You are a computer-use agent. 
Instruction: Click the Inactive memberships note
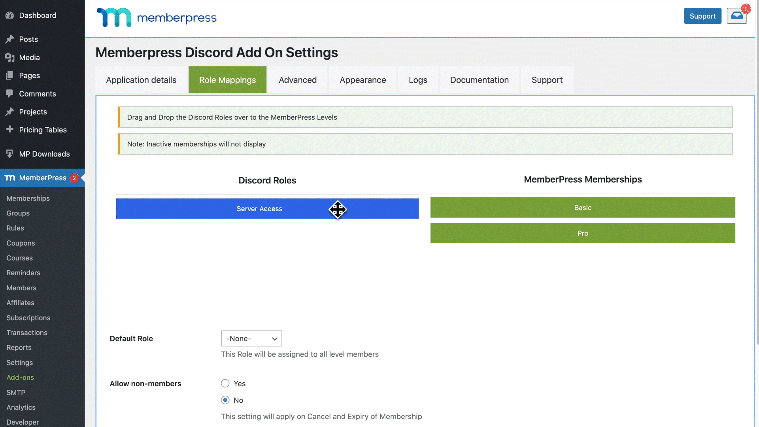(x=425, y=144)
